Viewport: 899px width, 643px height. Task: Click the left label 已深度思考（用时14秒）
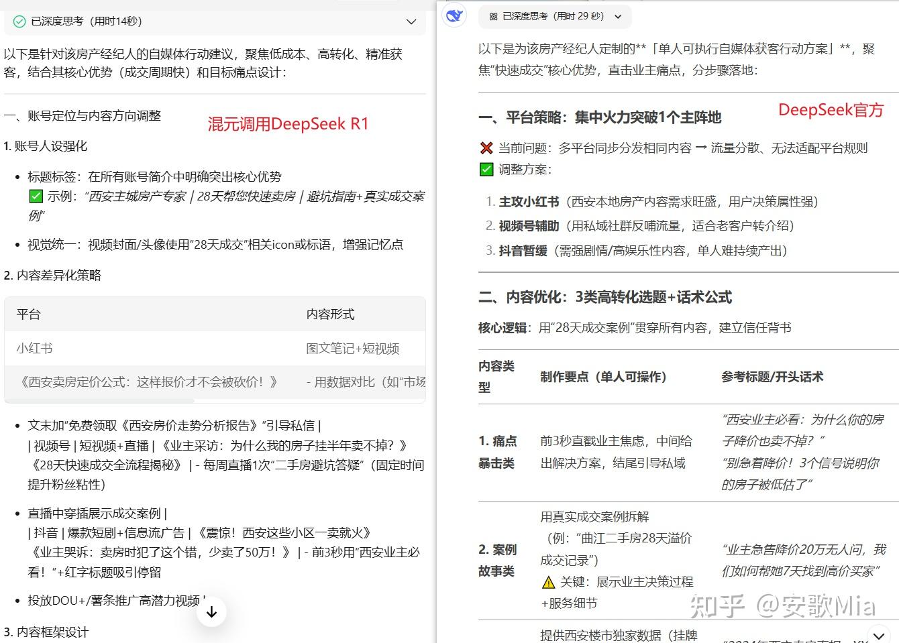point(87,21)
